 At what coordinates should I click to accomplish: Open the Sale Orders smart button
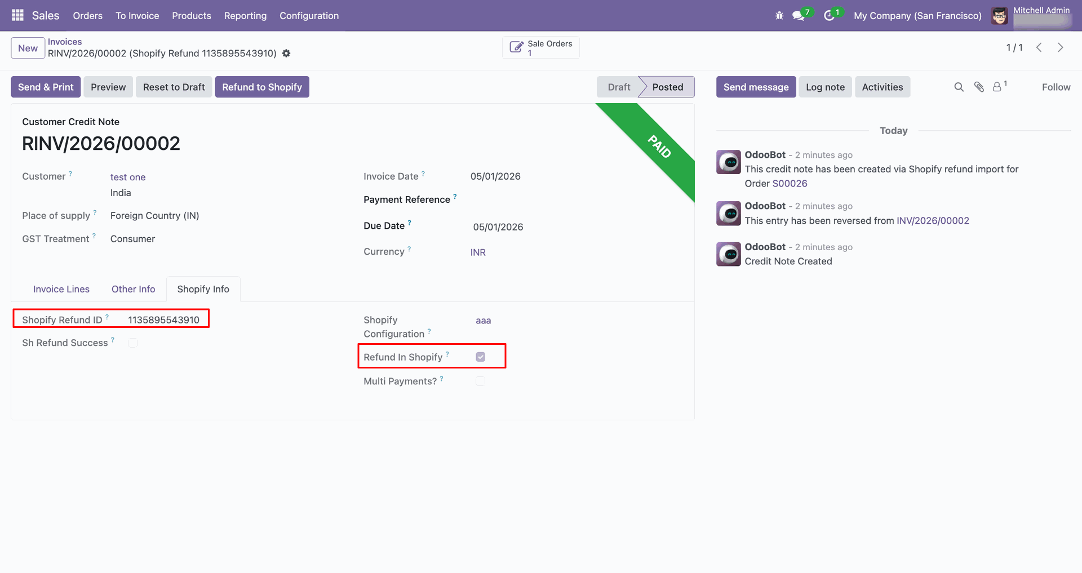[x=541, y=48]
